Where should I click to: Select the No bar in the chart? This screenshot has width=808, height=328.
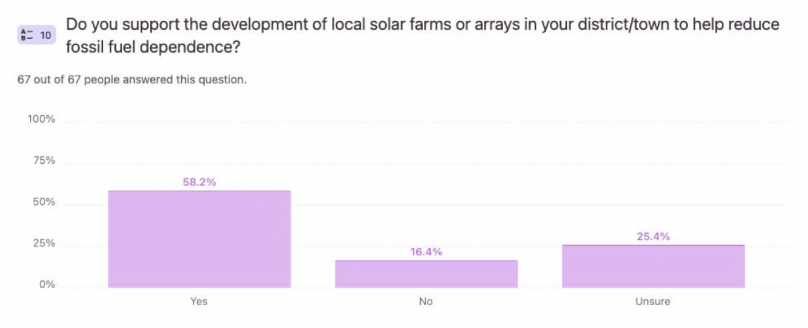[x=426, y=274]
